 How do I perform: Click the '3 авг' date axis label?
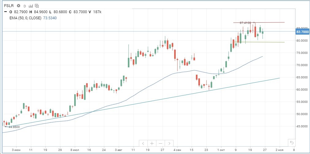tap(119, 150)
